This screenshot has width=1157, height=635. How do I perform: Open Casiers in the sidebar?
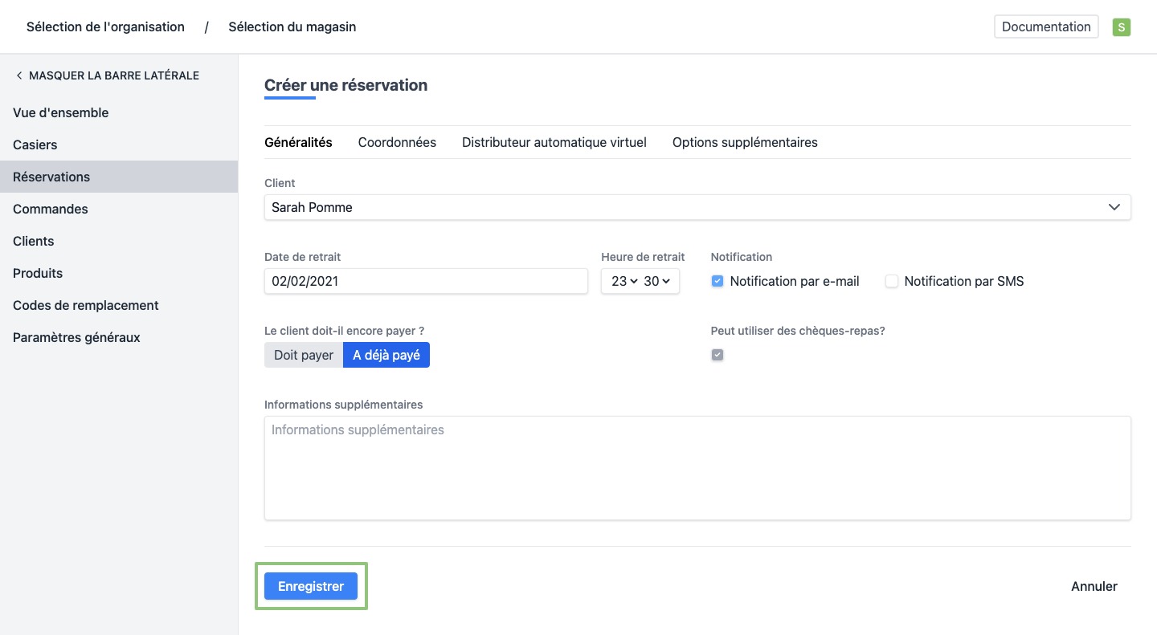click(x=35, y=145)
